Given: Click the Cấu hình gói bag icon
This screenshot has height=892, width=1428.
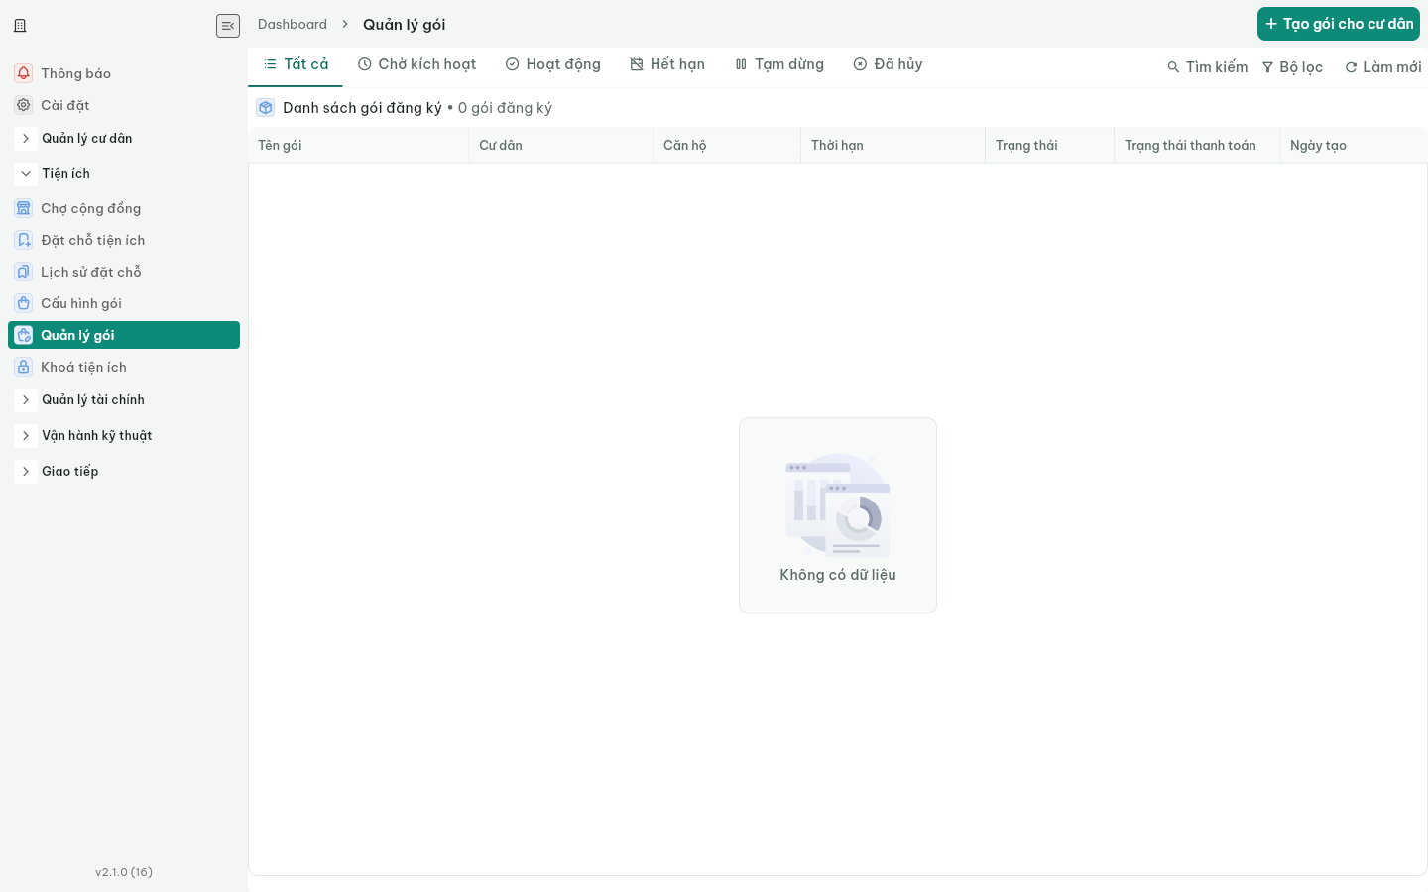Looking at the screenshot, I should point(24,303).
